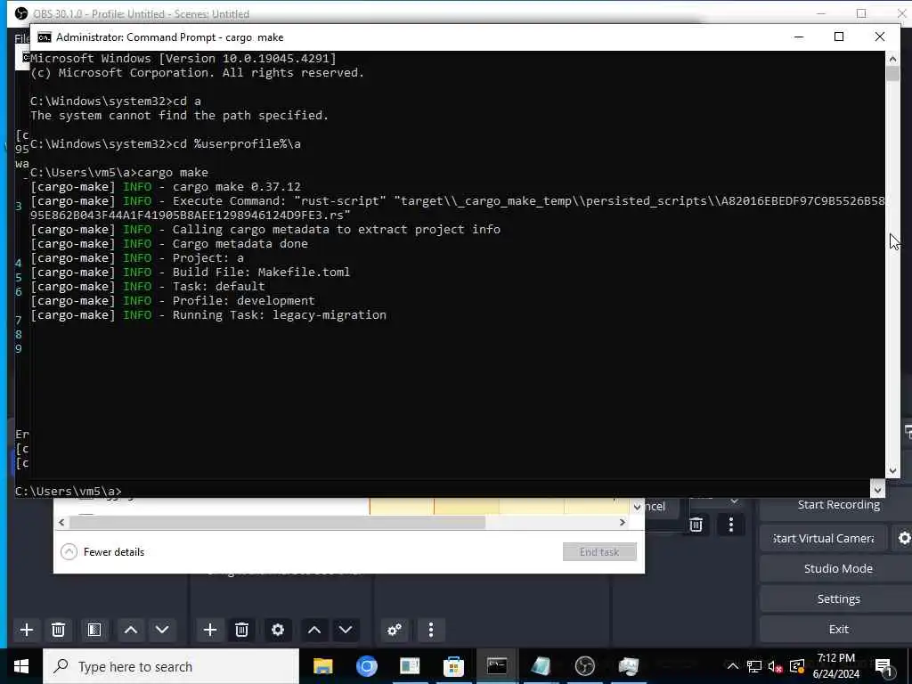912x684 pixels.
Task: Maximize the Command Prompt window
Action: (839, 37)
